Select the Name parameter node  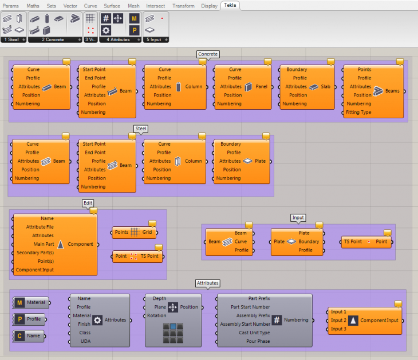click(x=29, y=336)
